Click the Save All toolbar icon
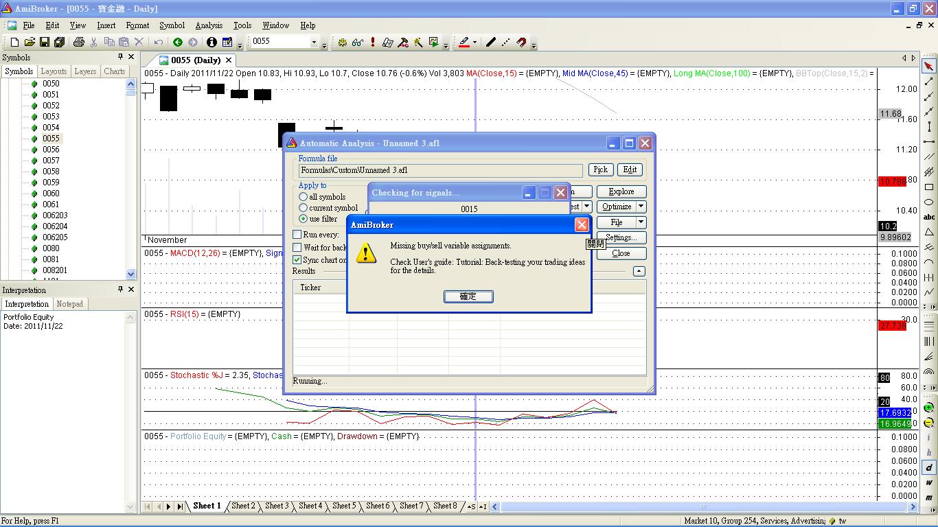Screen dimensions: 938x527 tap(59, 42)
